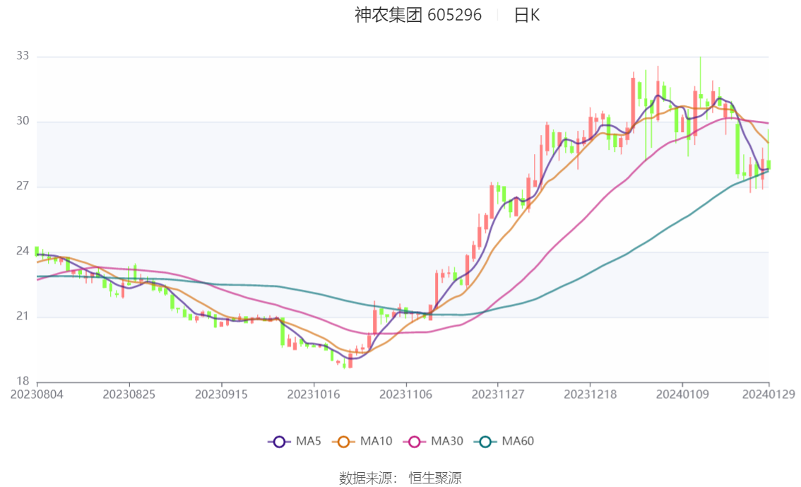Select the 20231106 date axis label

click(405, 394)
